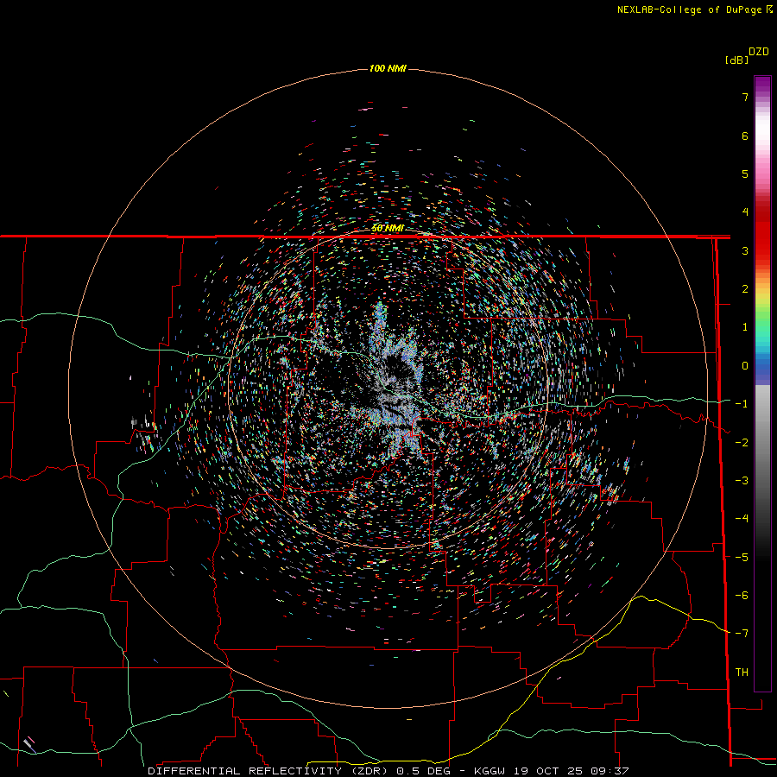
Task: Click the KGGW station identifier in caption
Action: tap(490, 771)
